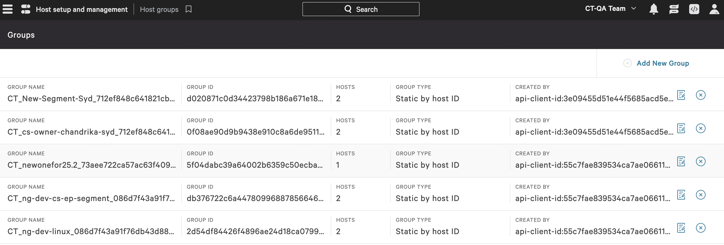Click the Add New Group link

pyautogui.click(x=663, y=63)
